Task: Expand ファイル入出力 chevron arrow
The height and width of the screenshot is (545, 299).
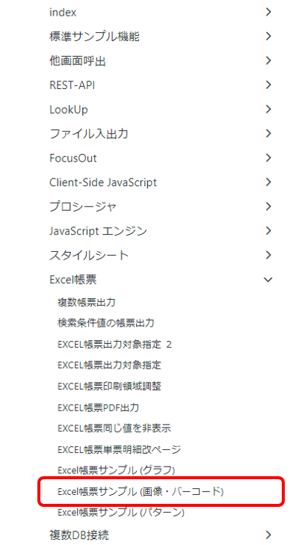Action: click(x=268, y=134)
